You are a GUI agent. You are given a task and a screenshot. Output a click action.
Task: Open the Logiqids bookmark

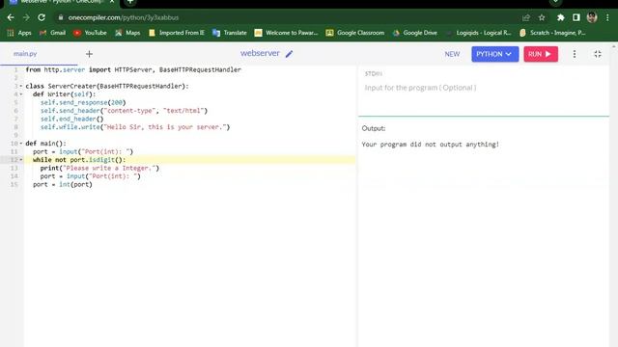[478, 33]
